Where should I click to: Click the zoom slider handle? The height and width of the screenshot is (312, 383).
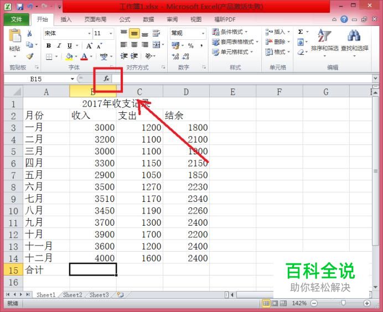pyautogui.click(x=344, y=303)
